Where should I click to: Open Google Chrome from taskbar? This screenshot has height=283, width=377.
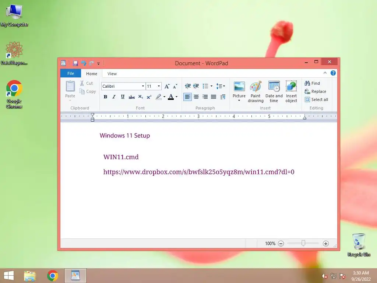pyautogui.click(x=52, y=276)
